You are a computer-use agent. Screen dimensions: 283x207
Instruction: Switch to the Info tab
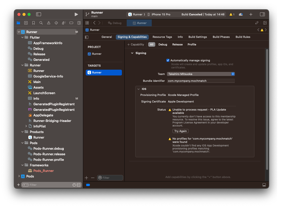180,37
